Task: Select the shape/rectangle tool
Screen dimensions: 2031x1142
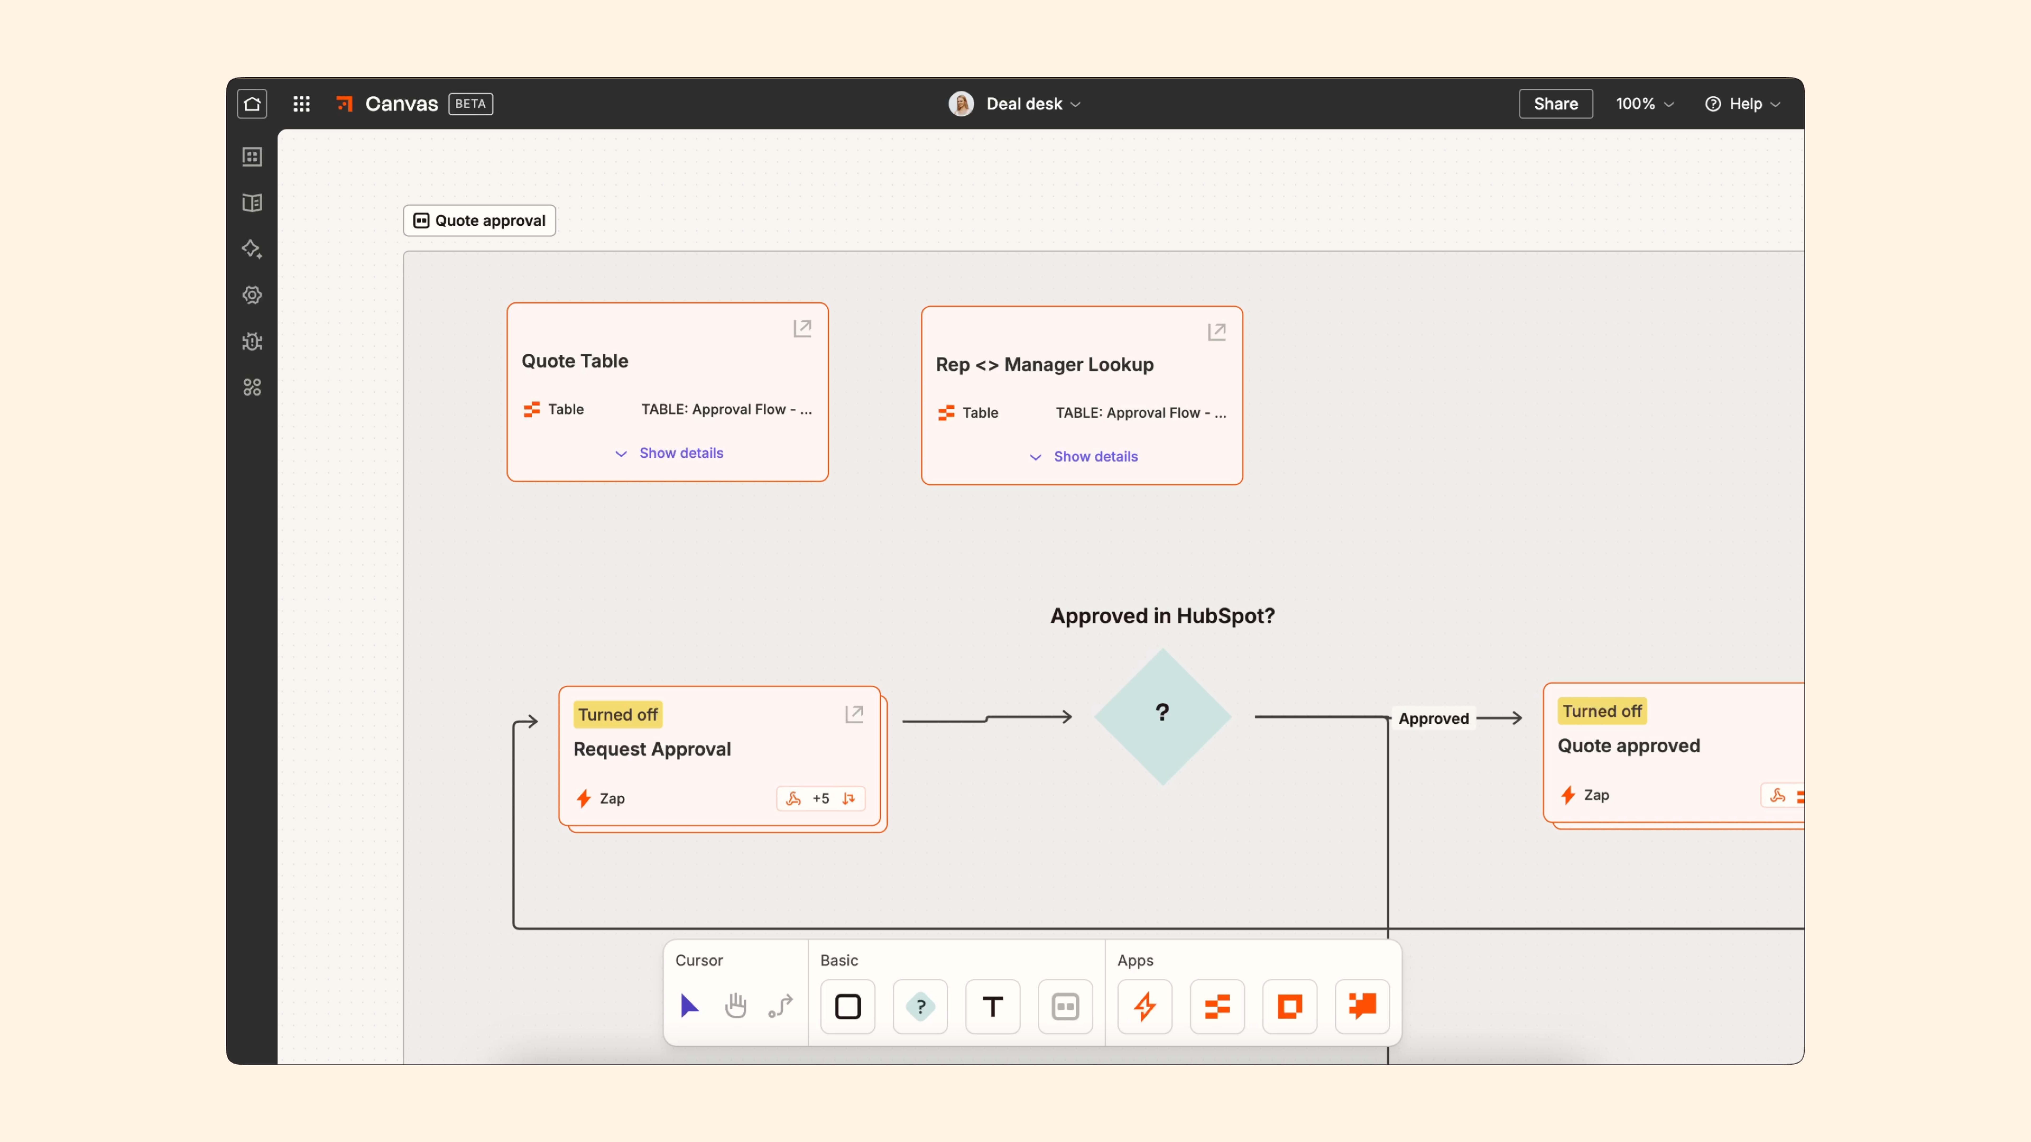Action: [848, 1005]
